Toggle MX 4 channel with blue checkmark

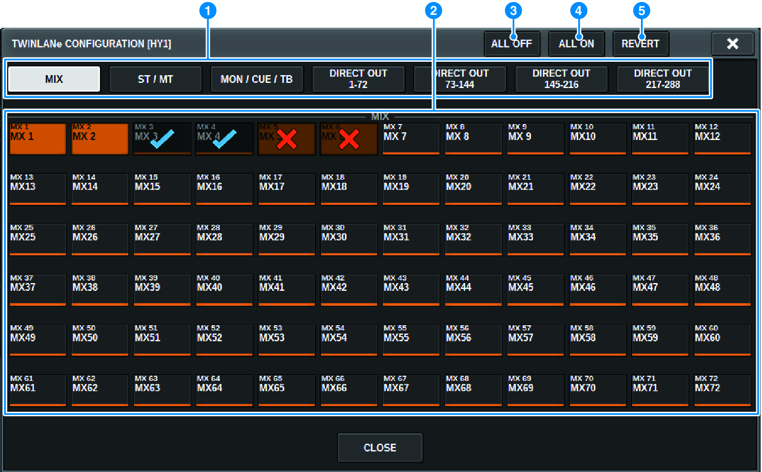(x=224, y=138)
